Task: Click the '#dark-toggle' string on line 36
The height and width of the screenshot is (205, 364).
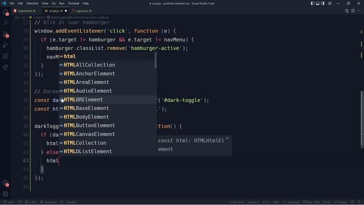Action: click(182, 100)
